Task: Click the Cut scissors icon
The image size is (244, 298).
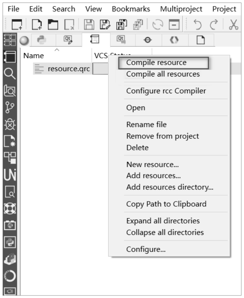Action: tap(234, 24)
